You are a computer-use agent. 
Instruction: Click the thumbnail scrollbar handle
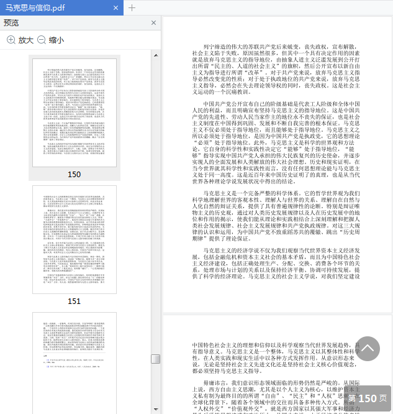point(156,359)
